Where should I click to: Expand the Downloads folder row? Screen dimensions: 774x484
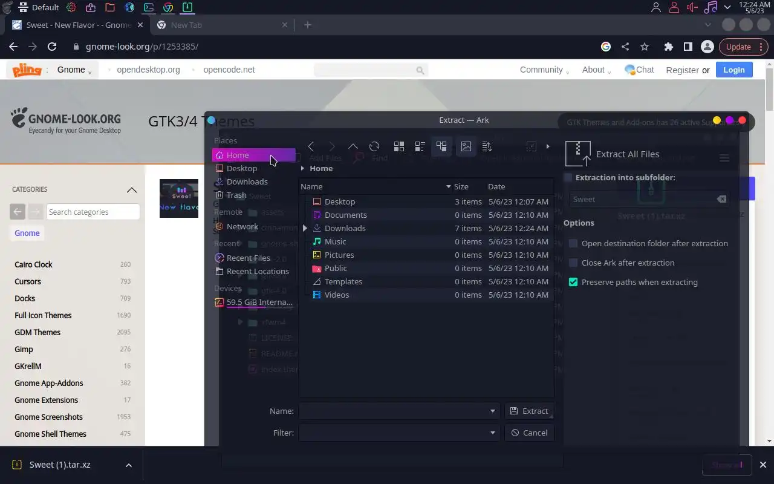305,228
